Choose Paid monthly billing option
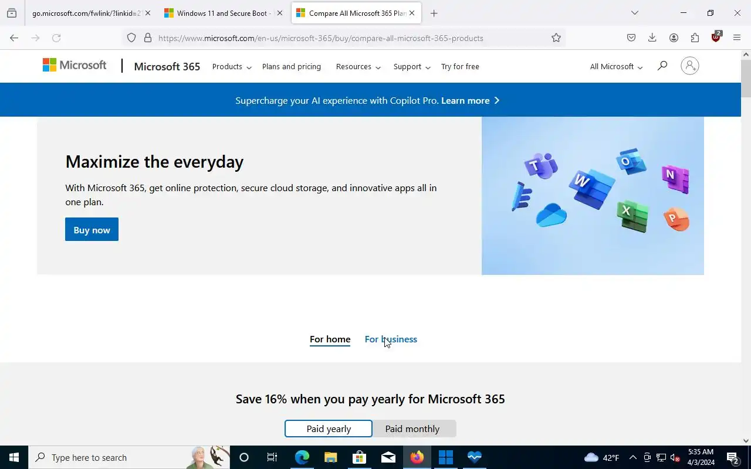 point(412,429)
